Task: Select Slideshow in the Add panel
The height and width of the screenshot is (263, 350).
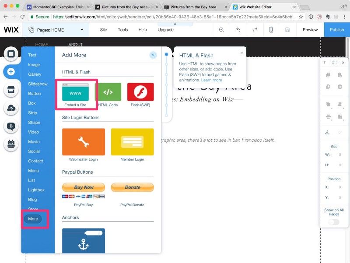Action: pyautogui.click(x=38, y=84)
